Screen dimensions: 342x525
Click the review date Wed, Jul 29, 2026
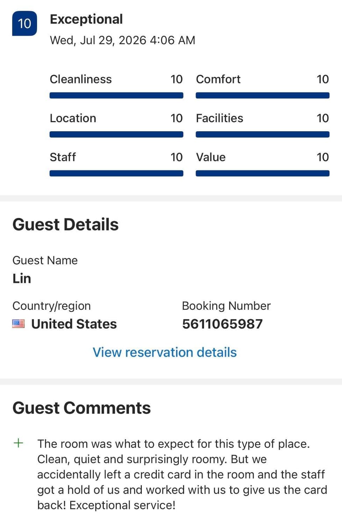(98, 40)
